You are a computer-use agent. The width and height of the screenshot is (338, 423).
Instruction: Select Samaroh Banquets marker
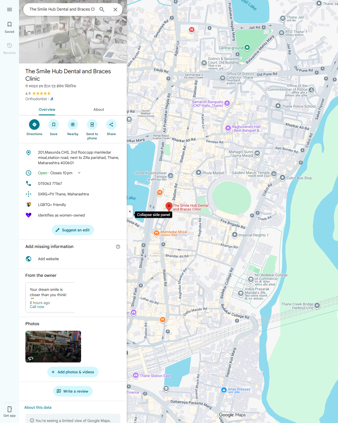tap(227, 103)
